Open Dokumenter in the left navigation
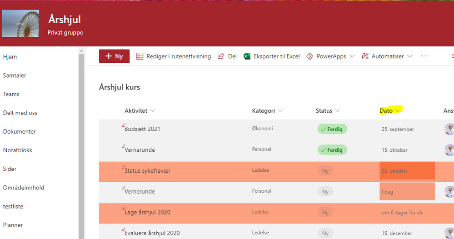Screen dimensions: 454x239 pos(20,132)
